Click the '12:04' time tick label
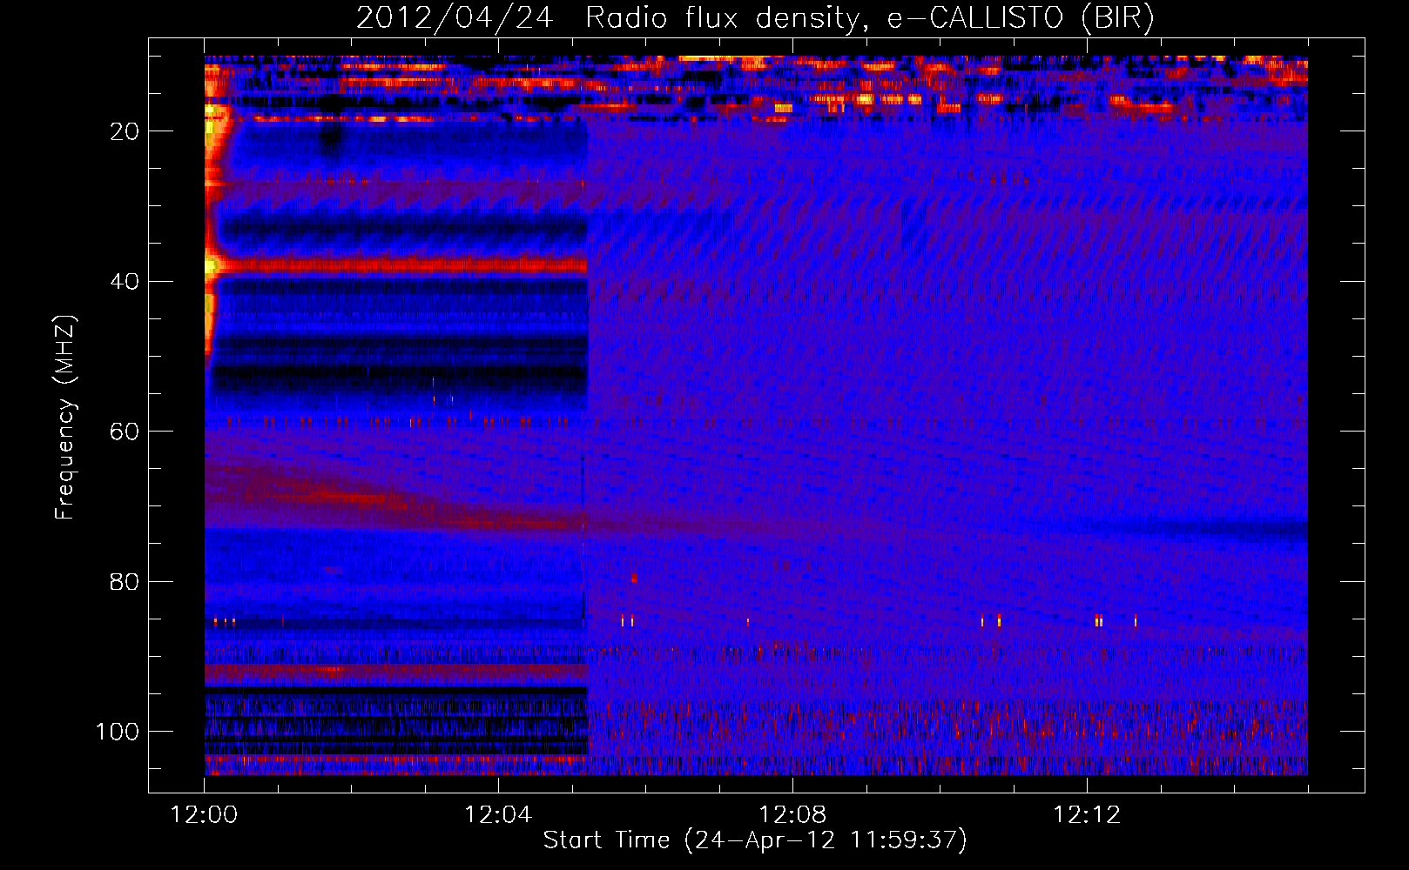1409x870 pixels. [x=498, y=815]
